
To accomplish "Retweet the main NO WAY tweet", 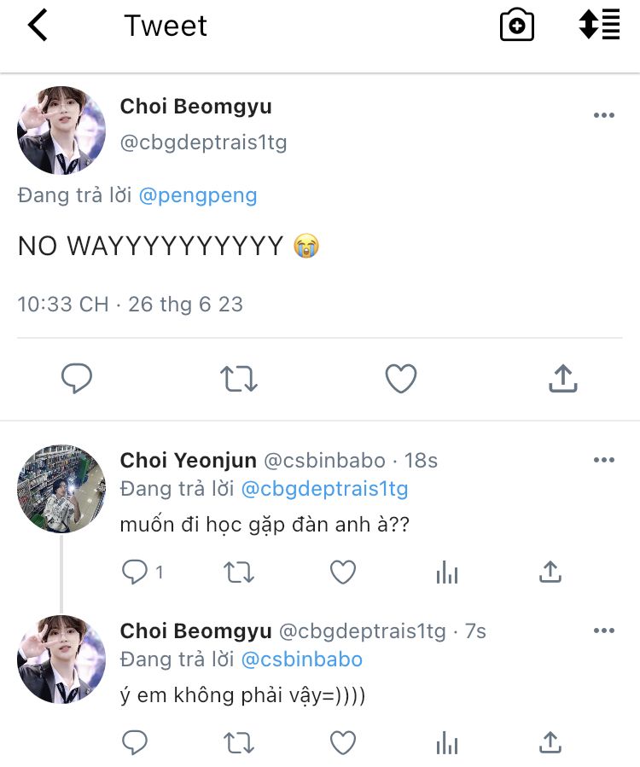I will pyautogui.click(x=239, y=378).
